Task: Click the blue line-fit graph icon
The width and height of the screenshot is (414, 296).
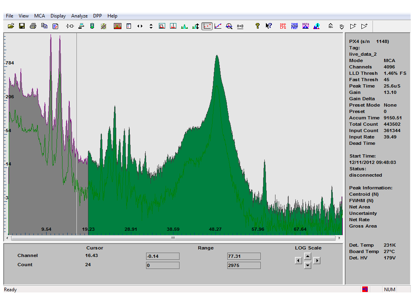Action: 218,26
